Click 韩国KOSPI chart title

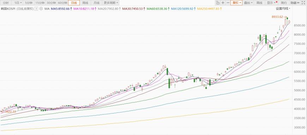8,9
